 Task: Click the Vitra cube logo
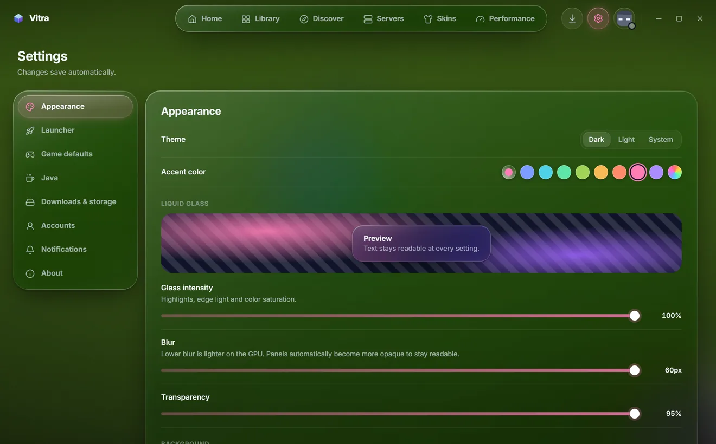pos(18,18)
